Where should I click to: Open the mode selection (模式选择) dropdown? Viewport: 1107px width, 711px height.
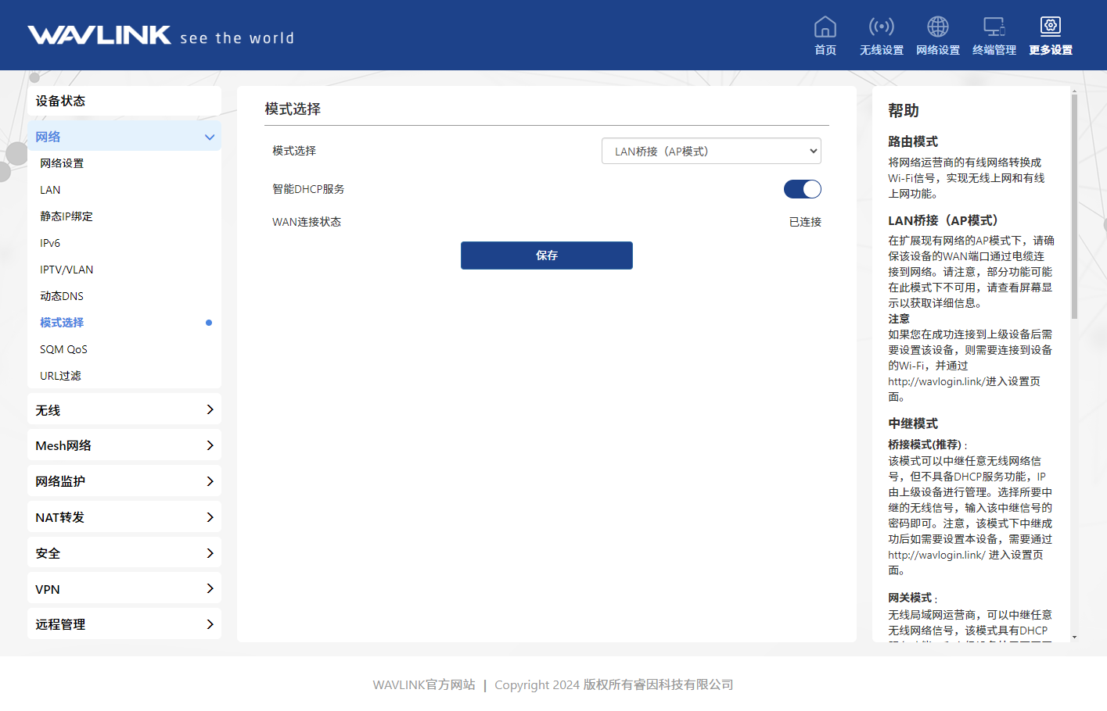point(710,152)
